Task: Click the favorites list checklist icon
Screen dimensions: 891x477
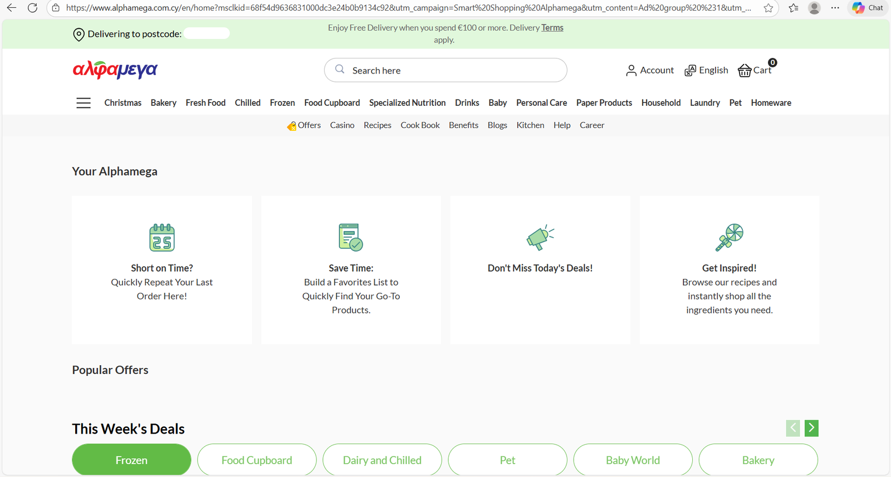Action: click(x=351, y=237)
